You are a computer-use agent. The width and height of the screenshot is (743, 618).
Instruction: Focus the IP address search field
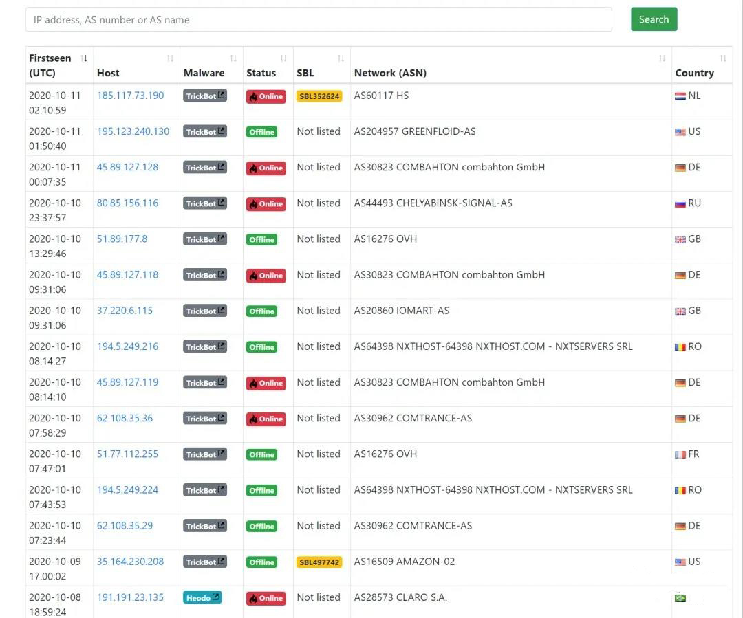click(x=318, y=20)
